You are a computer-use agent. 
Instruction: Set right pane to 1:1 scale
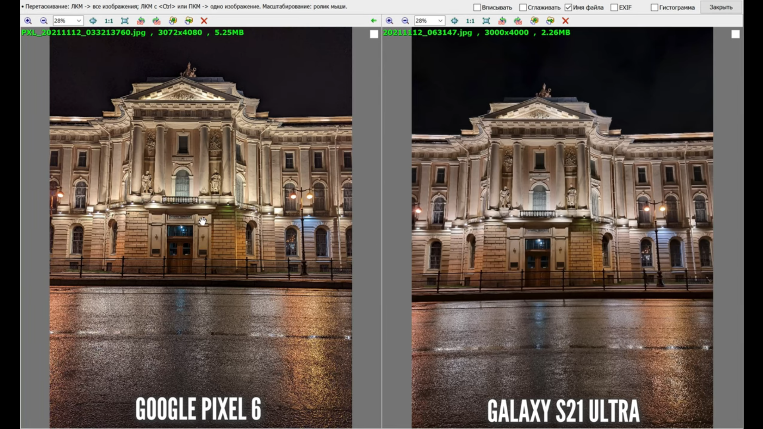471,21
